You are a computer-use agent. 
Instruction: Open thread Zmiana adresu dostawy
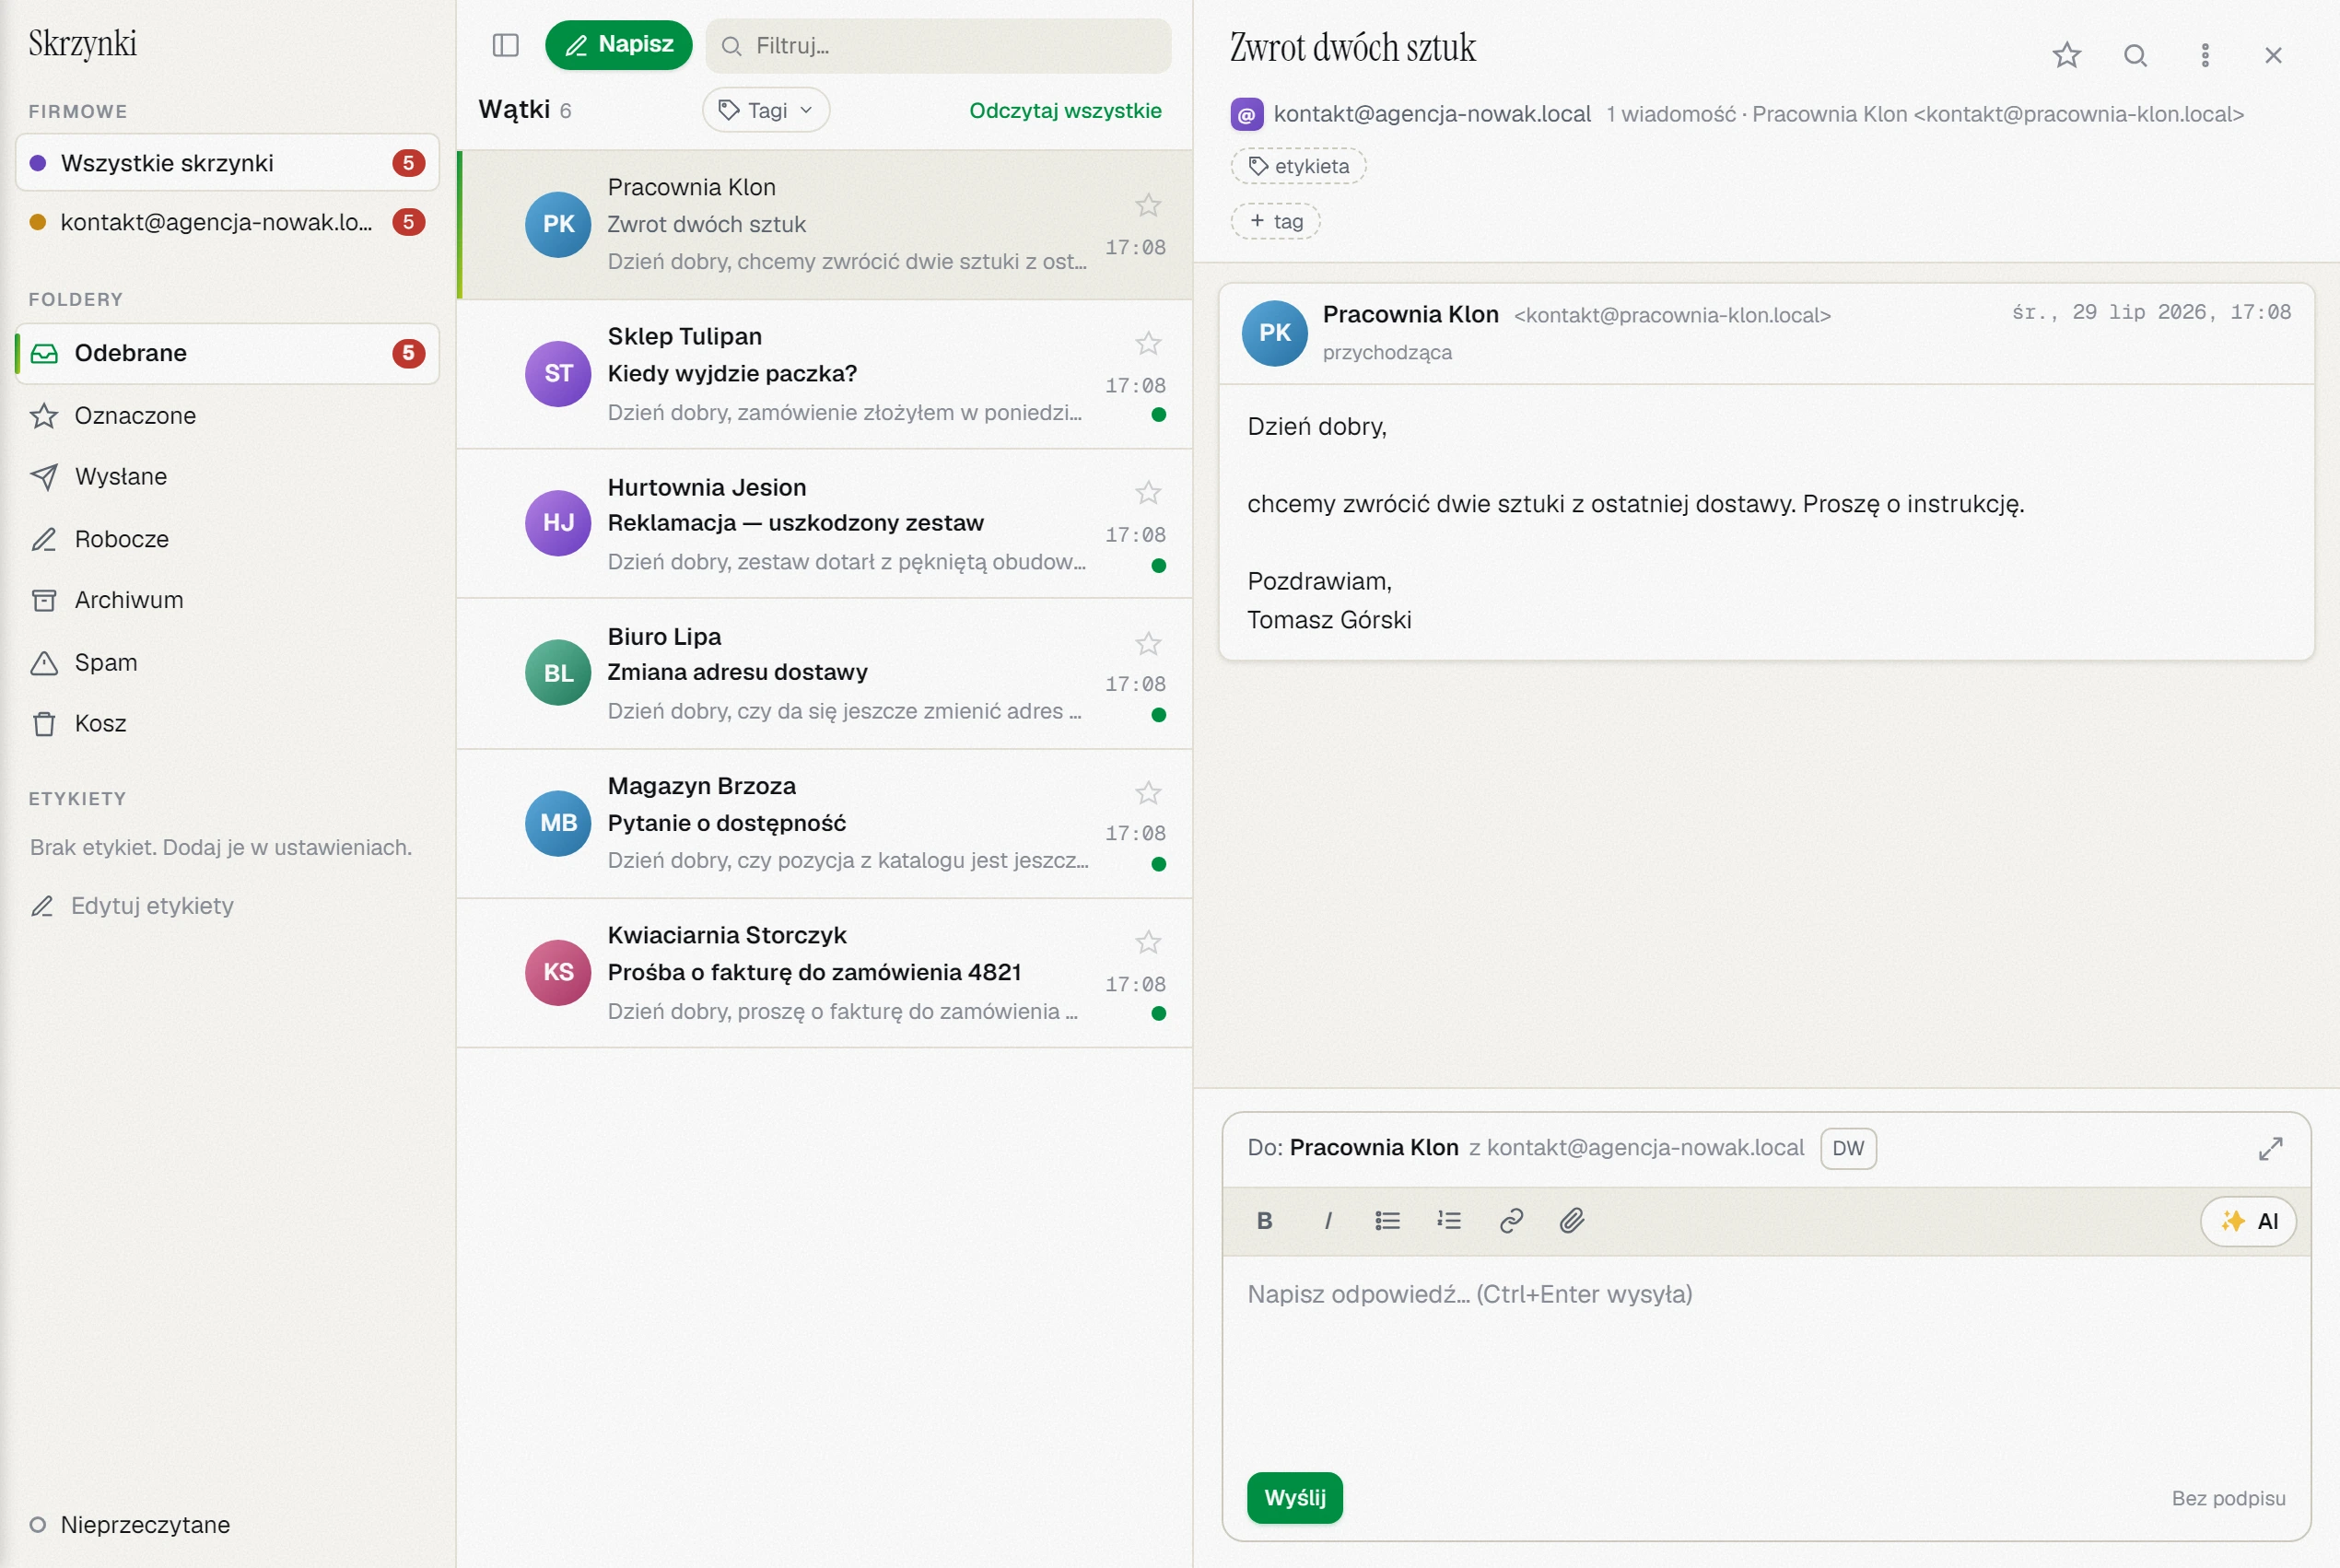[825, 674]
